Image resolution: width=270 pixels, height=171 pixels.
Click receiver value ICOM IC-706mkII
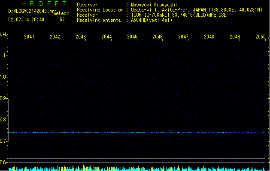150,15
